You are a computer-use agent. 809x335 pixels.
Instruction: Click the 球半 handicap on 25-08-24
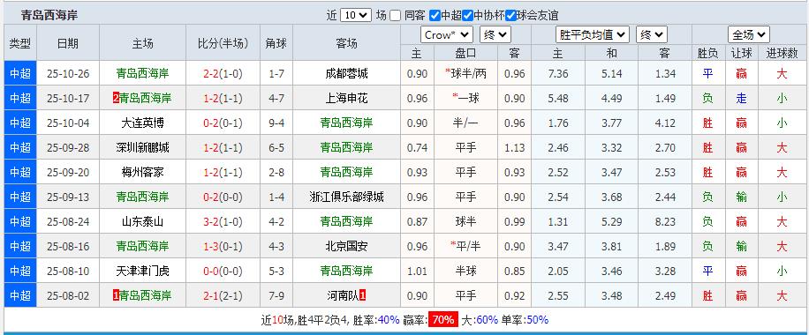pos(465,221)
